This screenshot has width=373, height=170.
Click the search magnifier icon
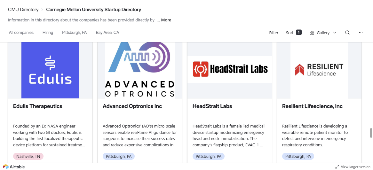pos(347,33)
